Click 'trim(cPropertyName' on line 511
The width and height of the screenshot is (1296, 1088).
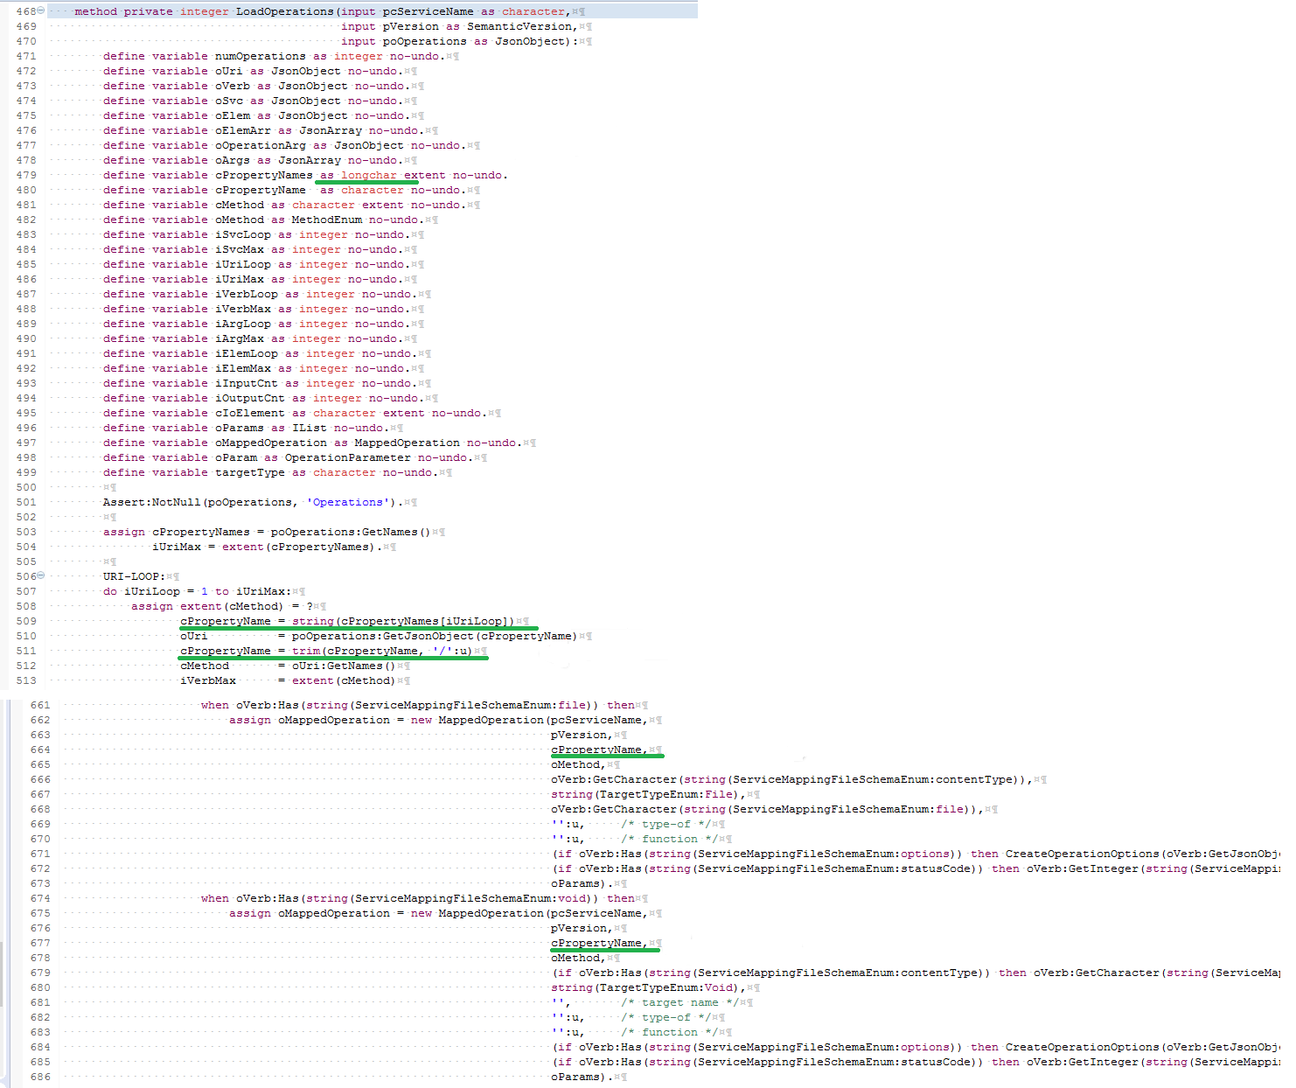coord(355,651)
